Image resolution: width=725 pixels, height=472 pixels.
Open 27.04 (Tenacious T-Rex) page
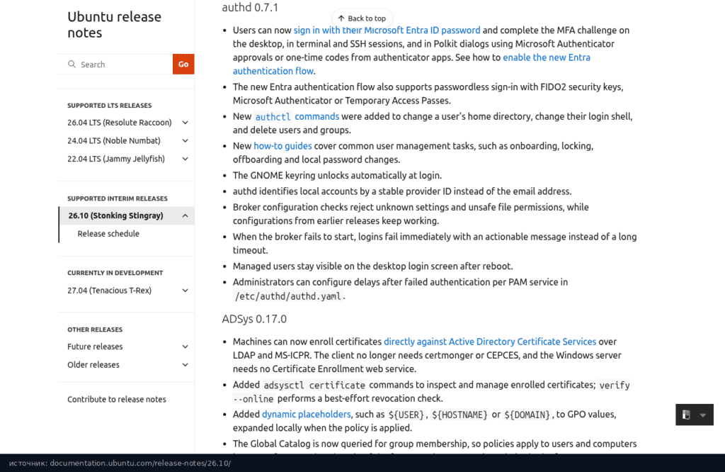pyautogui.click(x=109, y=291)
